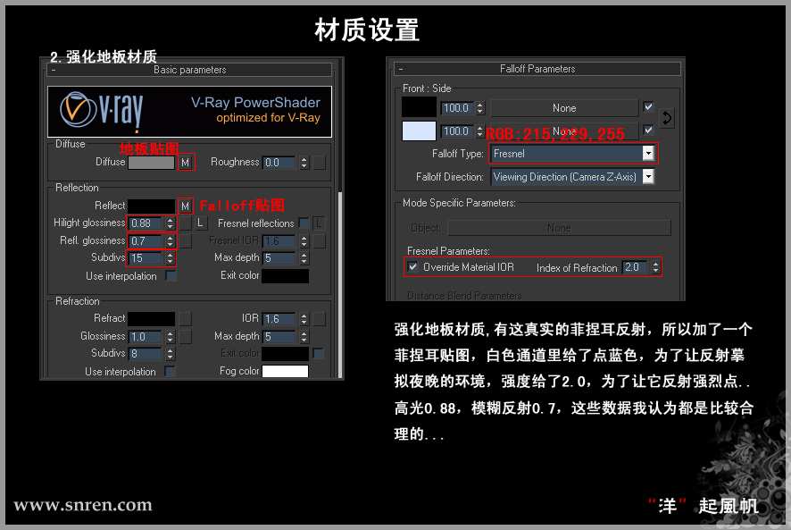Click the Fresnel IOR map slot button

click(x=320, y=241)
